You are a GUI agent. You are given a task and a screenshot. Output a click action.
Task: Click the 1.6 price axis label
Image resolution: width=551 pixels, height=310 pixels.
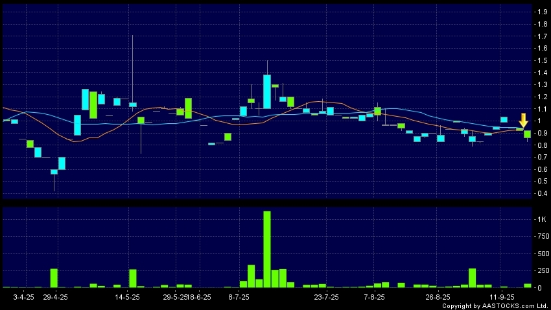tap(543, 48)
